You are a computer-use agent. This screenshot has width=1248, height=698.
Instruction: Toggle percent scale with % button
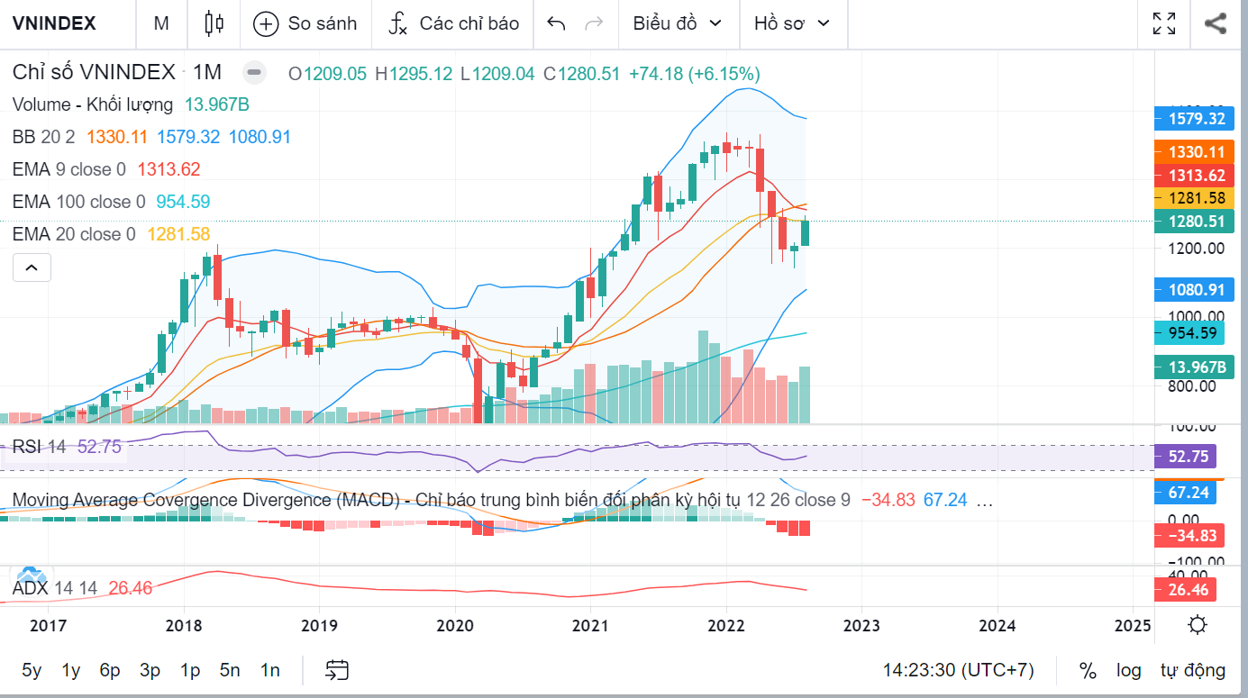(1088, 670)
